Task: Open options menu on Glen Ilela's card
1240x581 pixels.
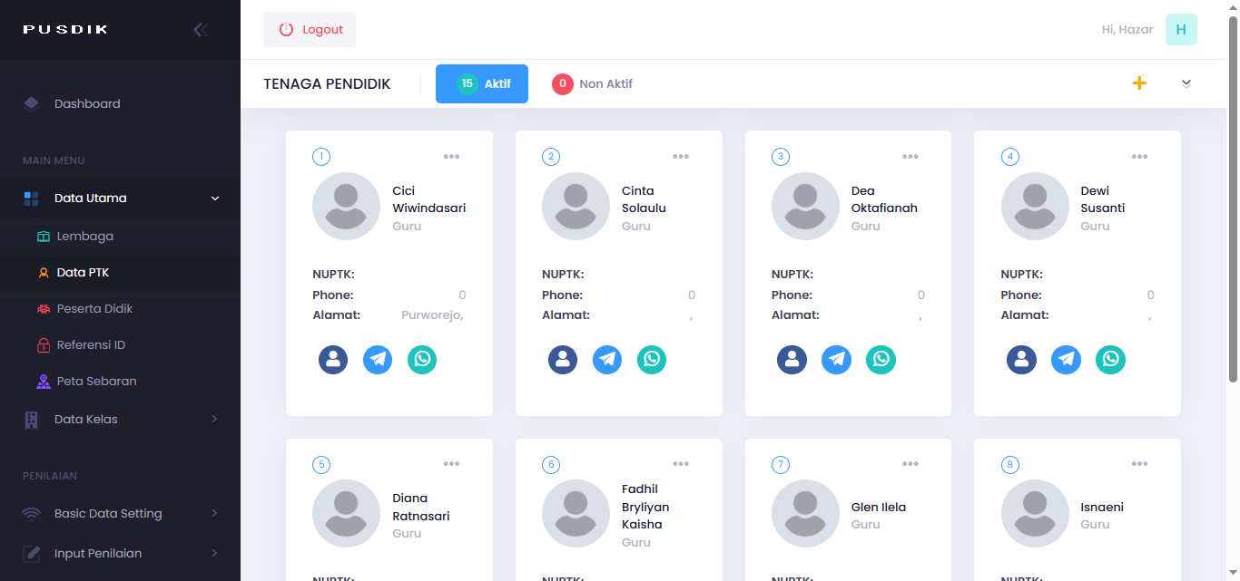Action: tap(910, 464)
